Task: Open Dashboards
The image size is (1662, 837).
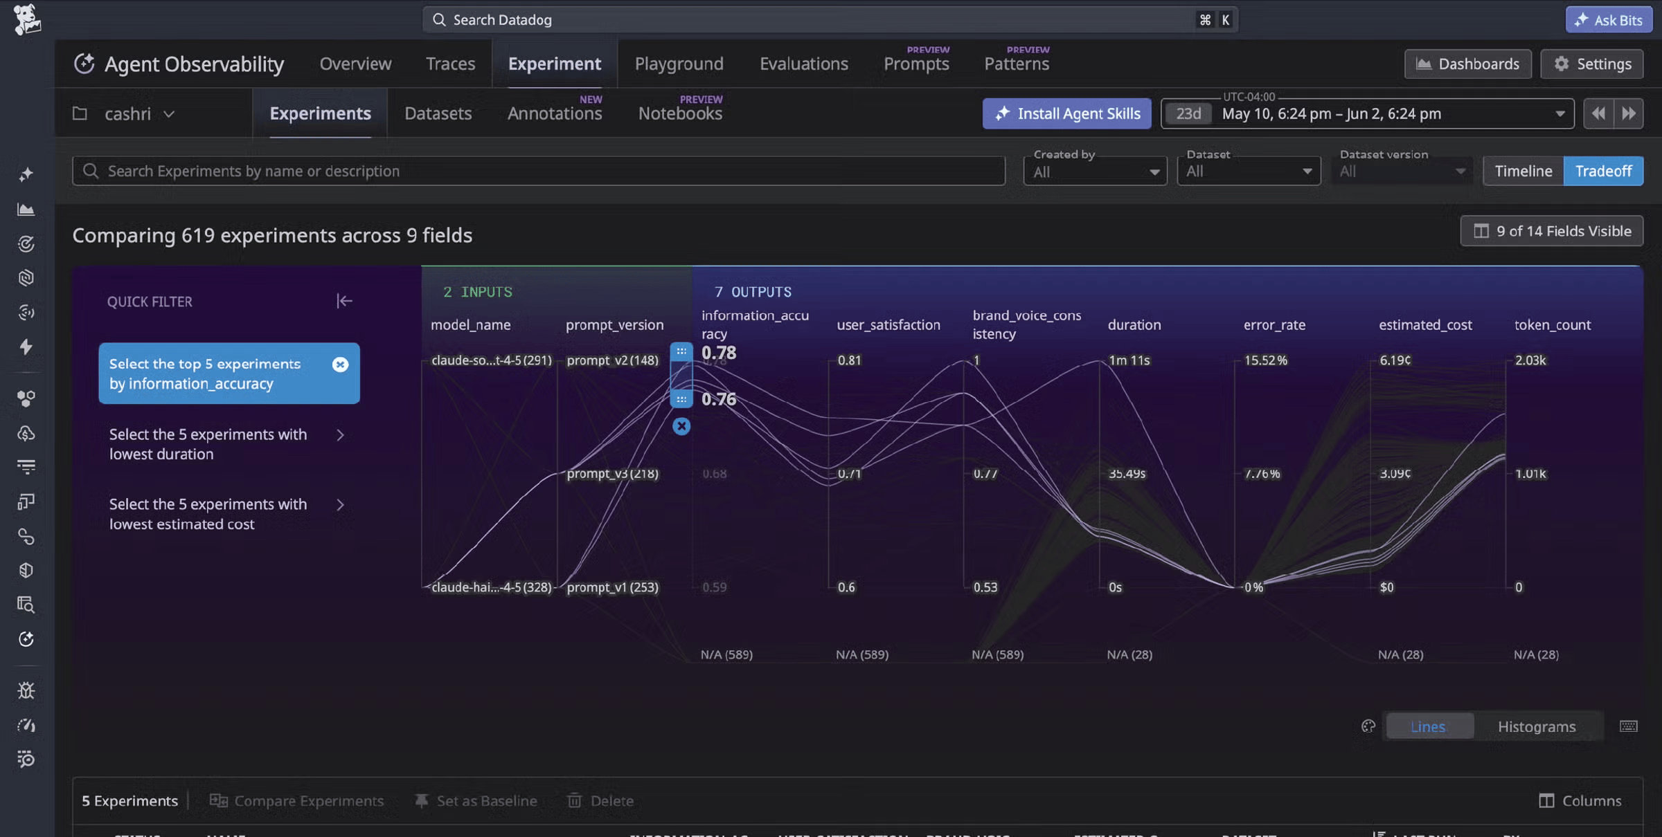Action: click(1467, 64)
